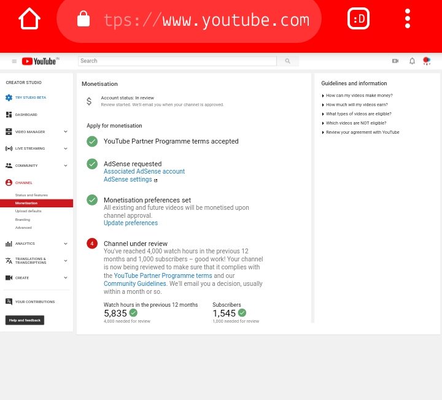This screenshot has width=442, height=400.
Task: Click the '4,000 needed for review' text
Action: coord(127,321)
